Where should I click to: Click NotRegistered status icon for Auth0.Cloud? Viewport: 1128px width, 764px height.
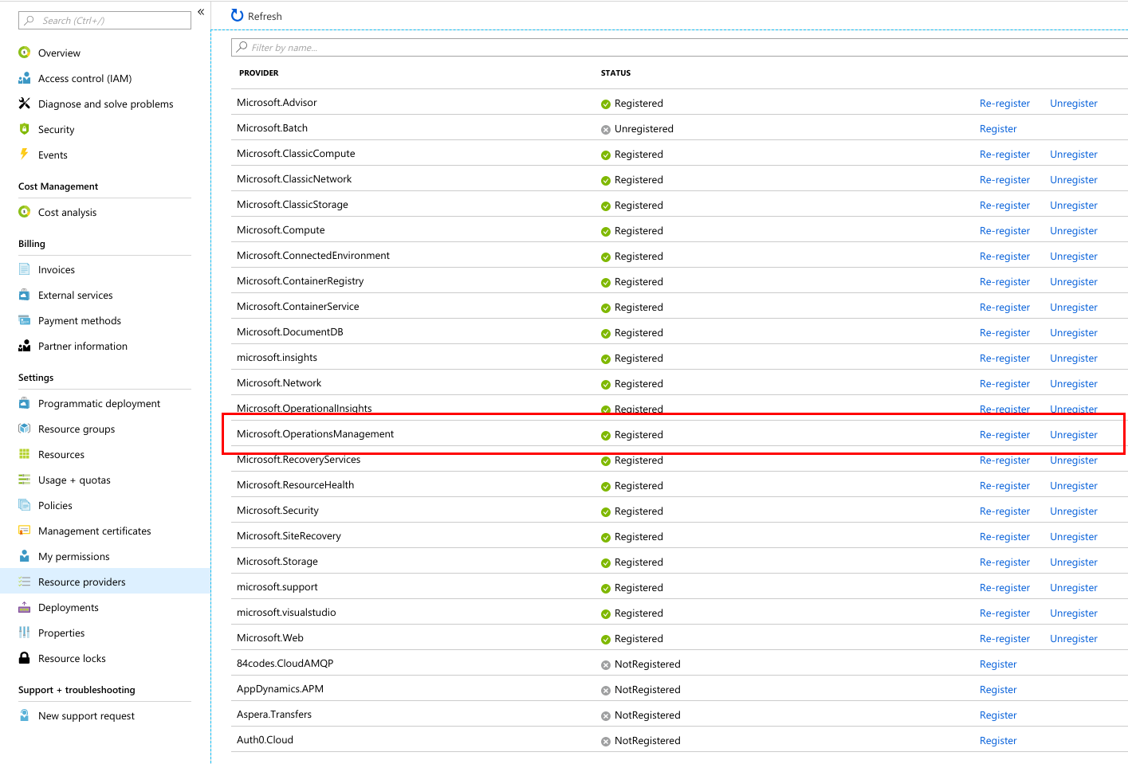pos(606,741)
